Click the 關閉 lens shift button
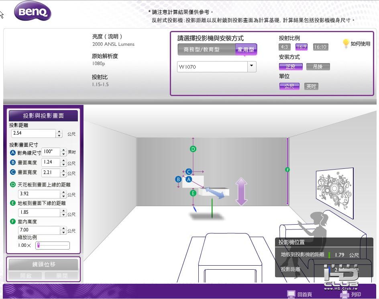379x299 pixels. [62, 276]
